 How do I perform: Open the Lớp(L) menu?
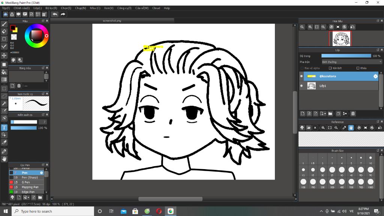[x=37, y=8]
